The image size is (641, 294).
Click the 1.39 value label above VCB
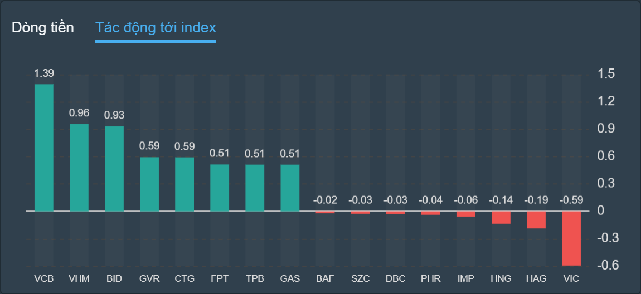click(x=44, y=73)
